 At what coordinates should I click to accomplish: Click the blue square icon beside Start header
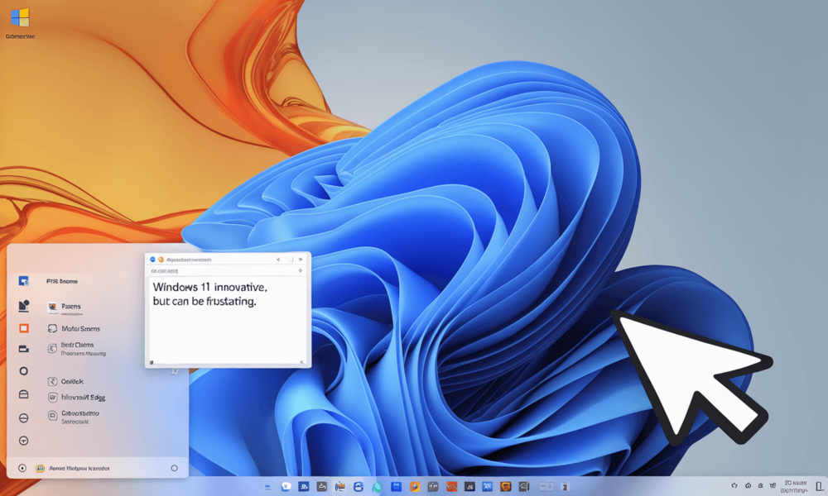point(23,281)
